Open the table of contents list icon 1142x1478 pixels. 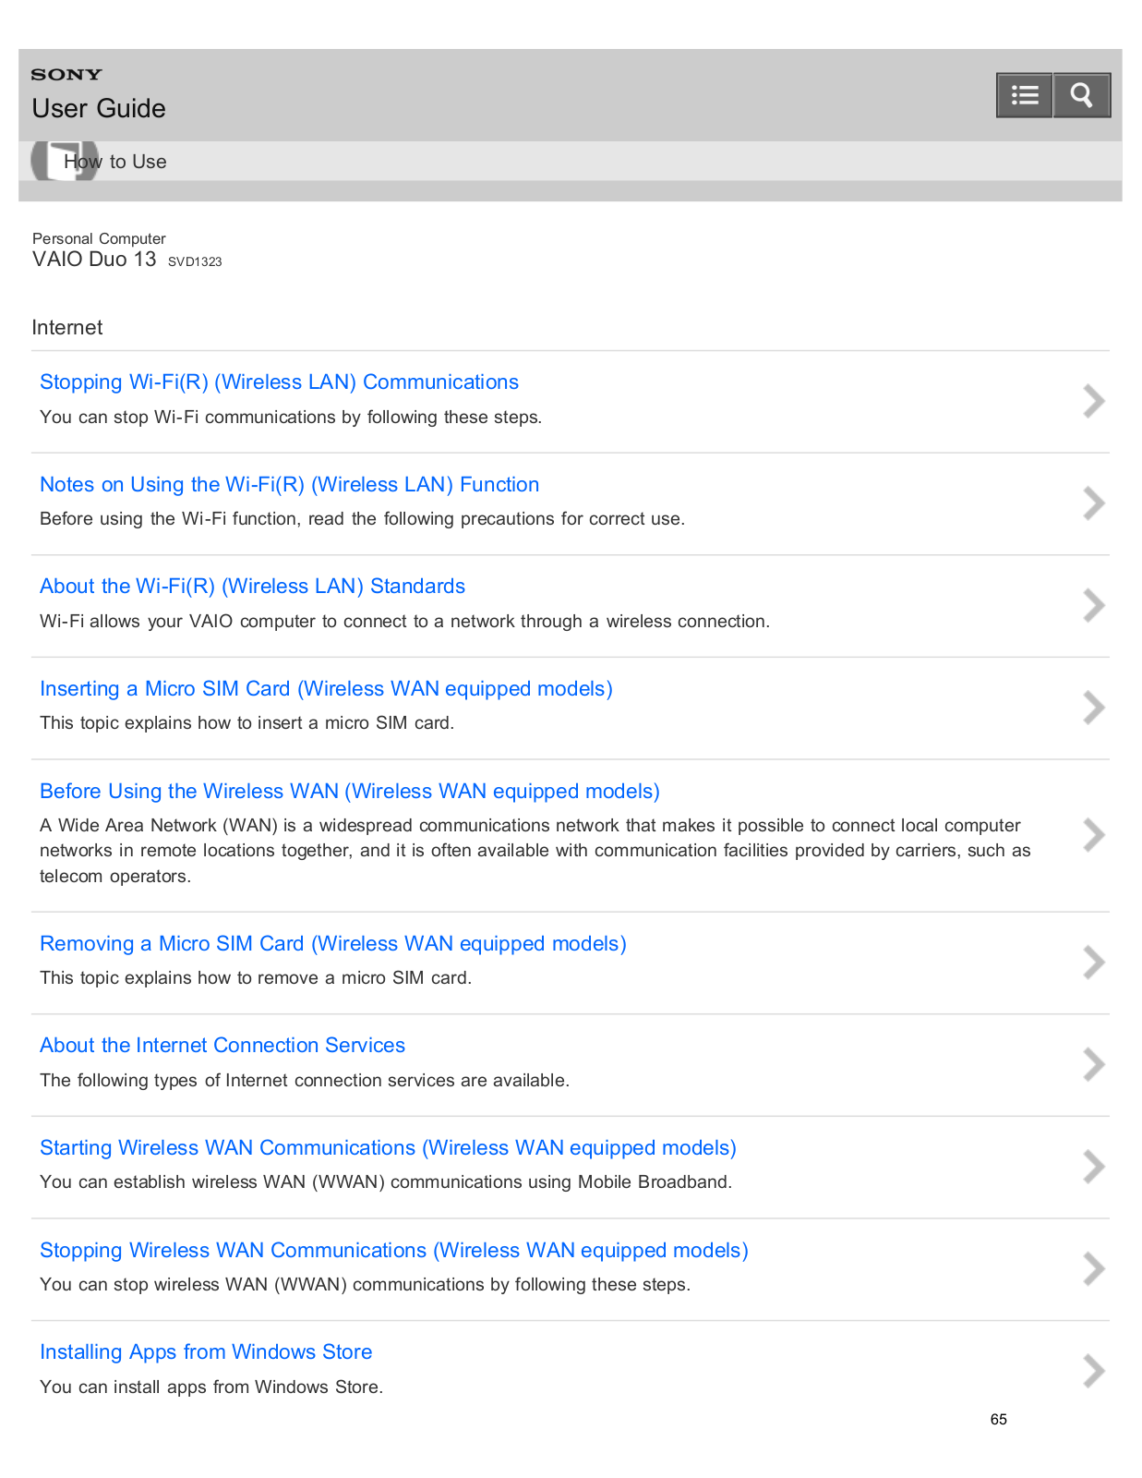pos(1024,95)
